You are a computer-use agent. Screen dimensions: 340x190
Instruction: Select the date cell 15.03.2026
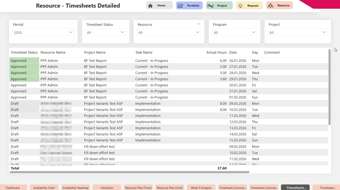pos(238,140)
